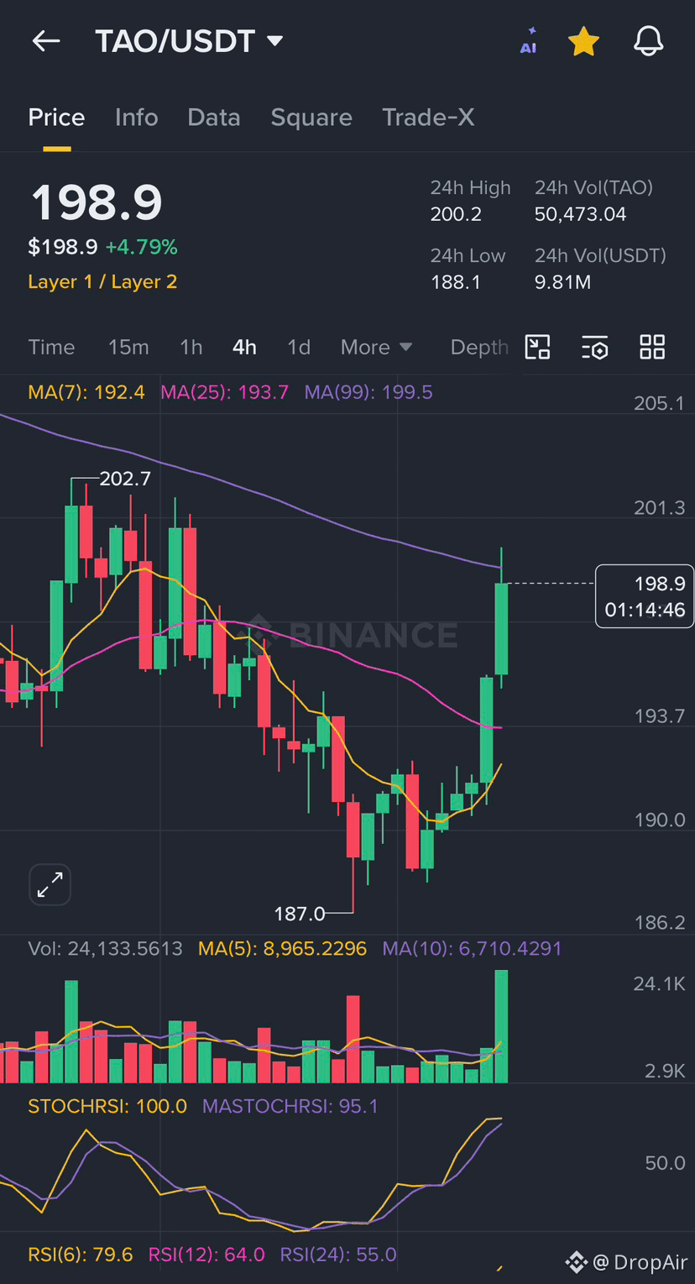Open the AI assistant icon

[528, 41]
